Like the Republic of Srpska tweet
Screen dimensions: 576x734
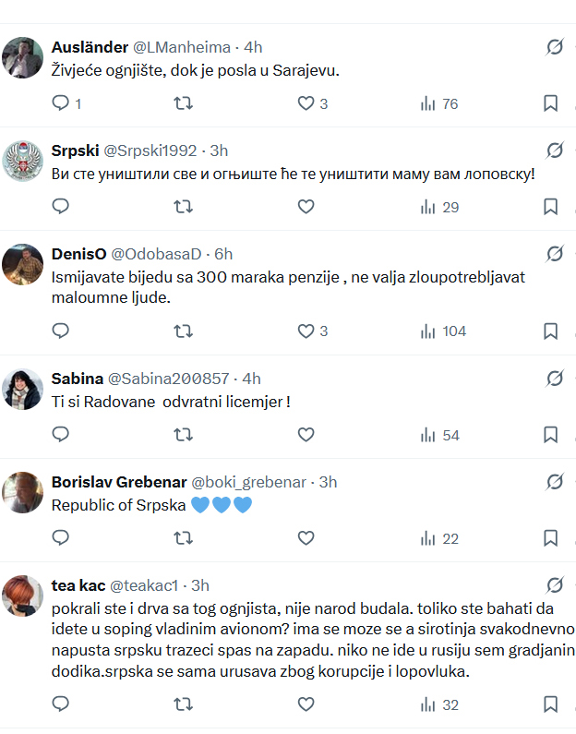[306, 537]
